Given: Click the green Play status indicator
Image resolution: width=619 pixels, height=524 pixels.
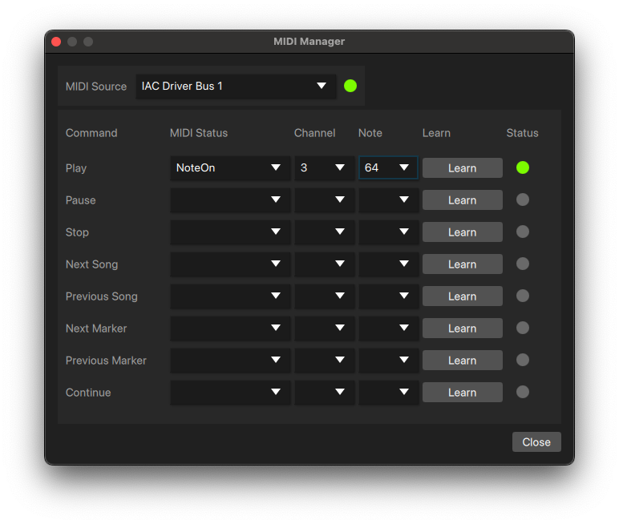Looking at the screenshot, I should coord(523,167).
